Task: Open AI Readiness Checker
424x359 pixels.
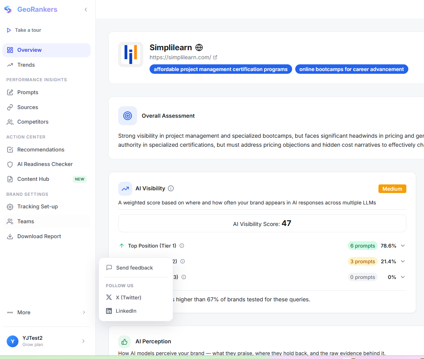Action: [46, 164]
